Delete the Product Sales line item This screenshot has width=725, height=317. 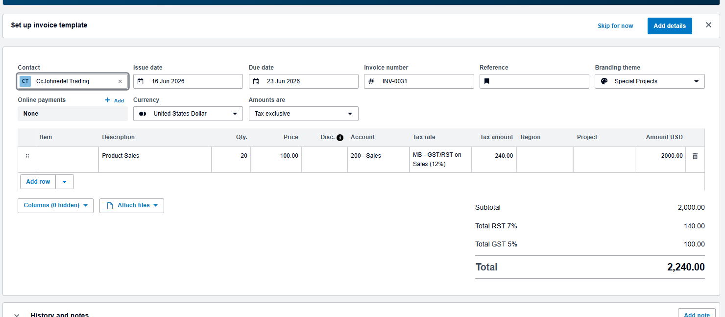[695, 156]
